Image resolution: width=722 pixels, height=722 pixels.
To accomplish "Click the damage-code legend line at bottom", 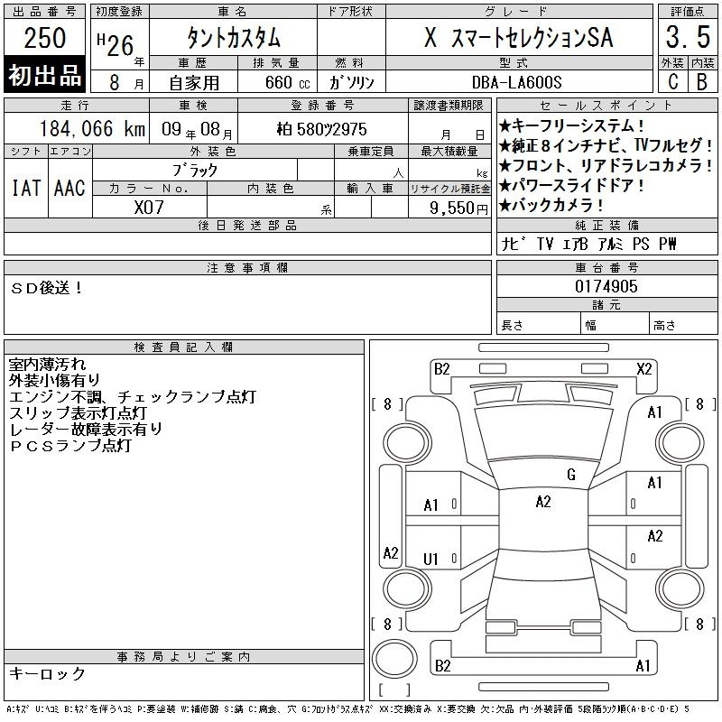I will pos(347,709).
